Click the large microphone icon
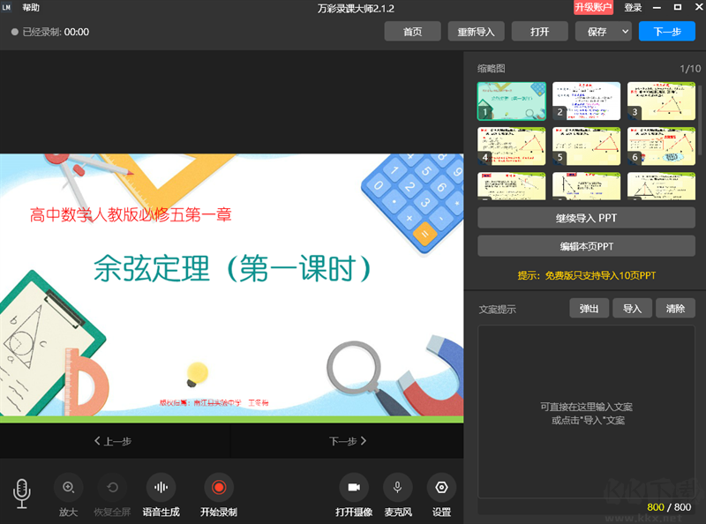Viewport: 706px width, 524px height. pos(21,492)
